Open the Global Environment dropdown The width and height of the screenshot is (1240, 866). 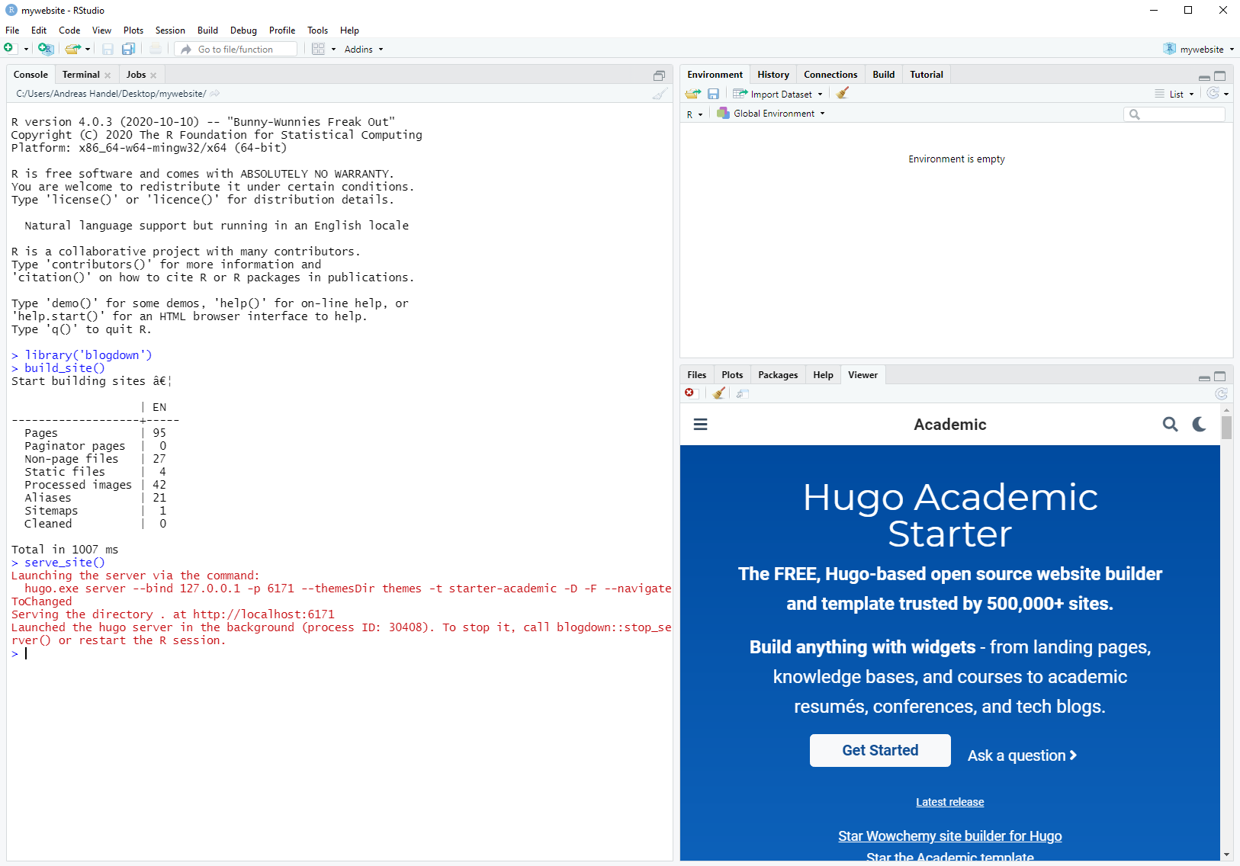click(x=771, y=114)
